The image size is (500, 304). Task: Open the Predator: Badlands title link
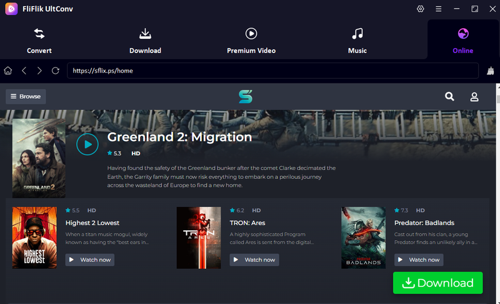pyautogui.click(x=424, y=223)
